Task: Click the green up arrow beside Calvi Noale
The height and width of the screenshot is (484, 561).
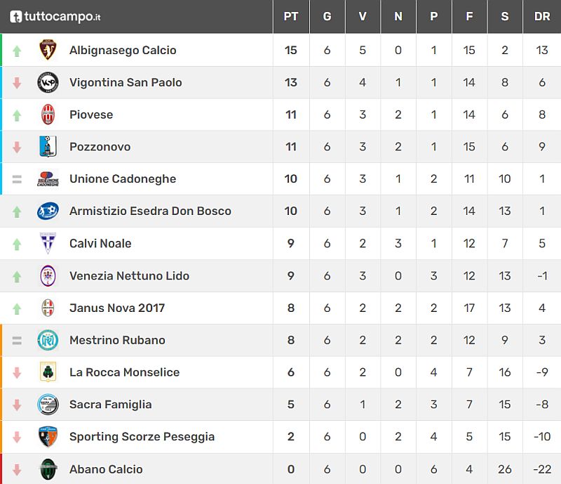Action: 17,244
